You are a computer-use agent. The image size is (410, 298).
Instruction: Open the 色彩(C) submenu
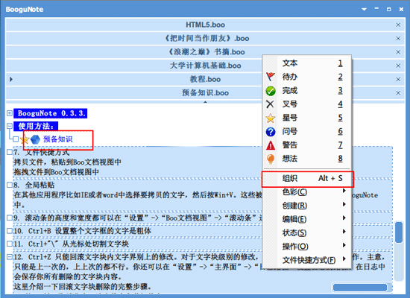(x=307, y=192)
